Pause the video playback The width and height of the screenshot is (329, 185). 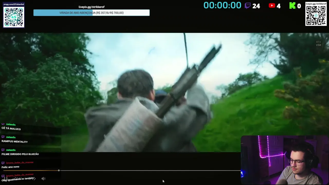(6, 178)
